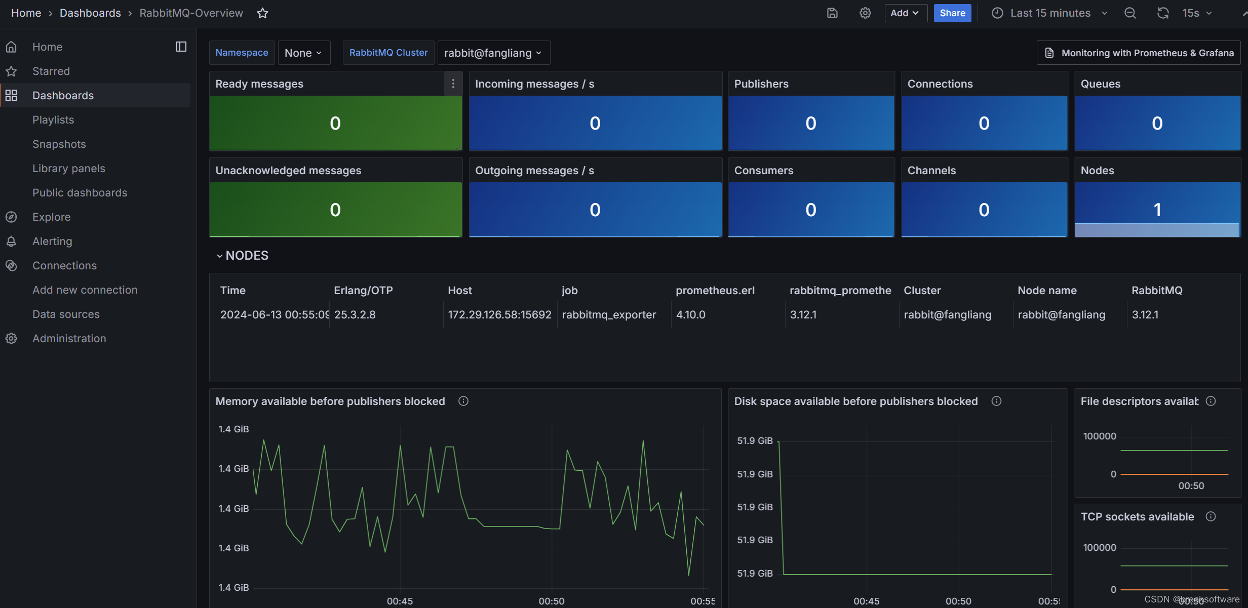The height and width of the screenshot is (608, 1248).
Task: Toggle the sidebar dock panel icon
Action: 181,47
